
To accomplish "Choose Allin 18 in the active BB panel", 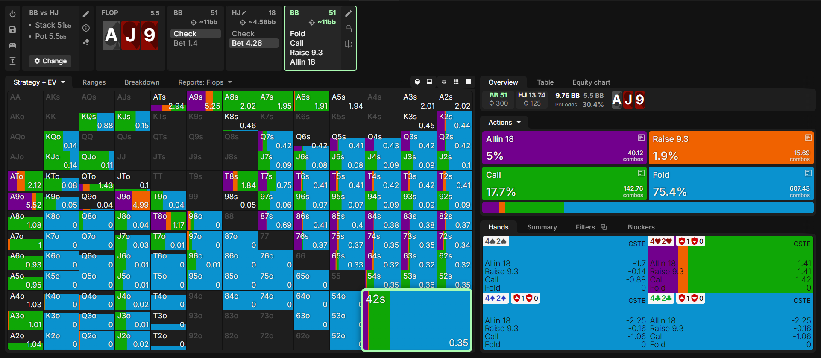I will click(302, 62).
